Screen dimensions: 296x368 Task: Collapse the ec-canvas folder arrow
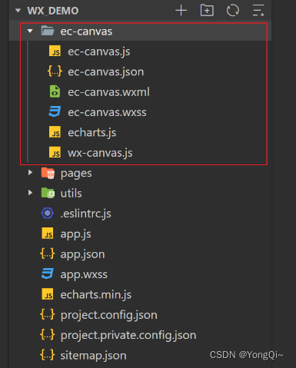(30, 31)
